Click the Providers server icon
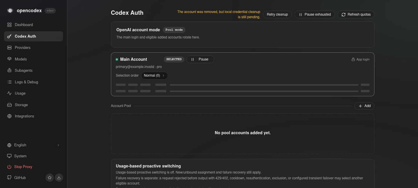Viewport: 418px width, 188px height. click(9, 47)
